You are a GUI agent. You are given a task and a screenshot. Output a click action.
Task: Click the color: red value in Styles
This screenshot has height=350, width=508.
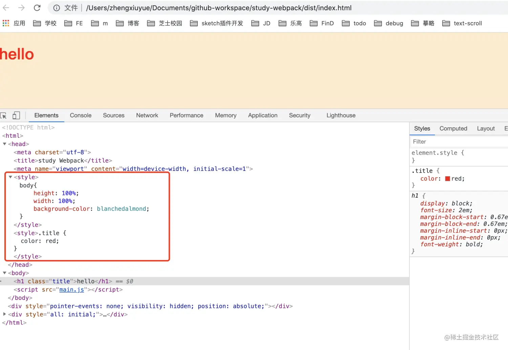point(458,179)
